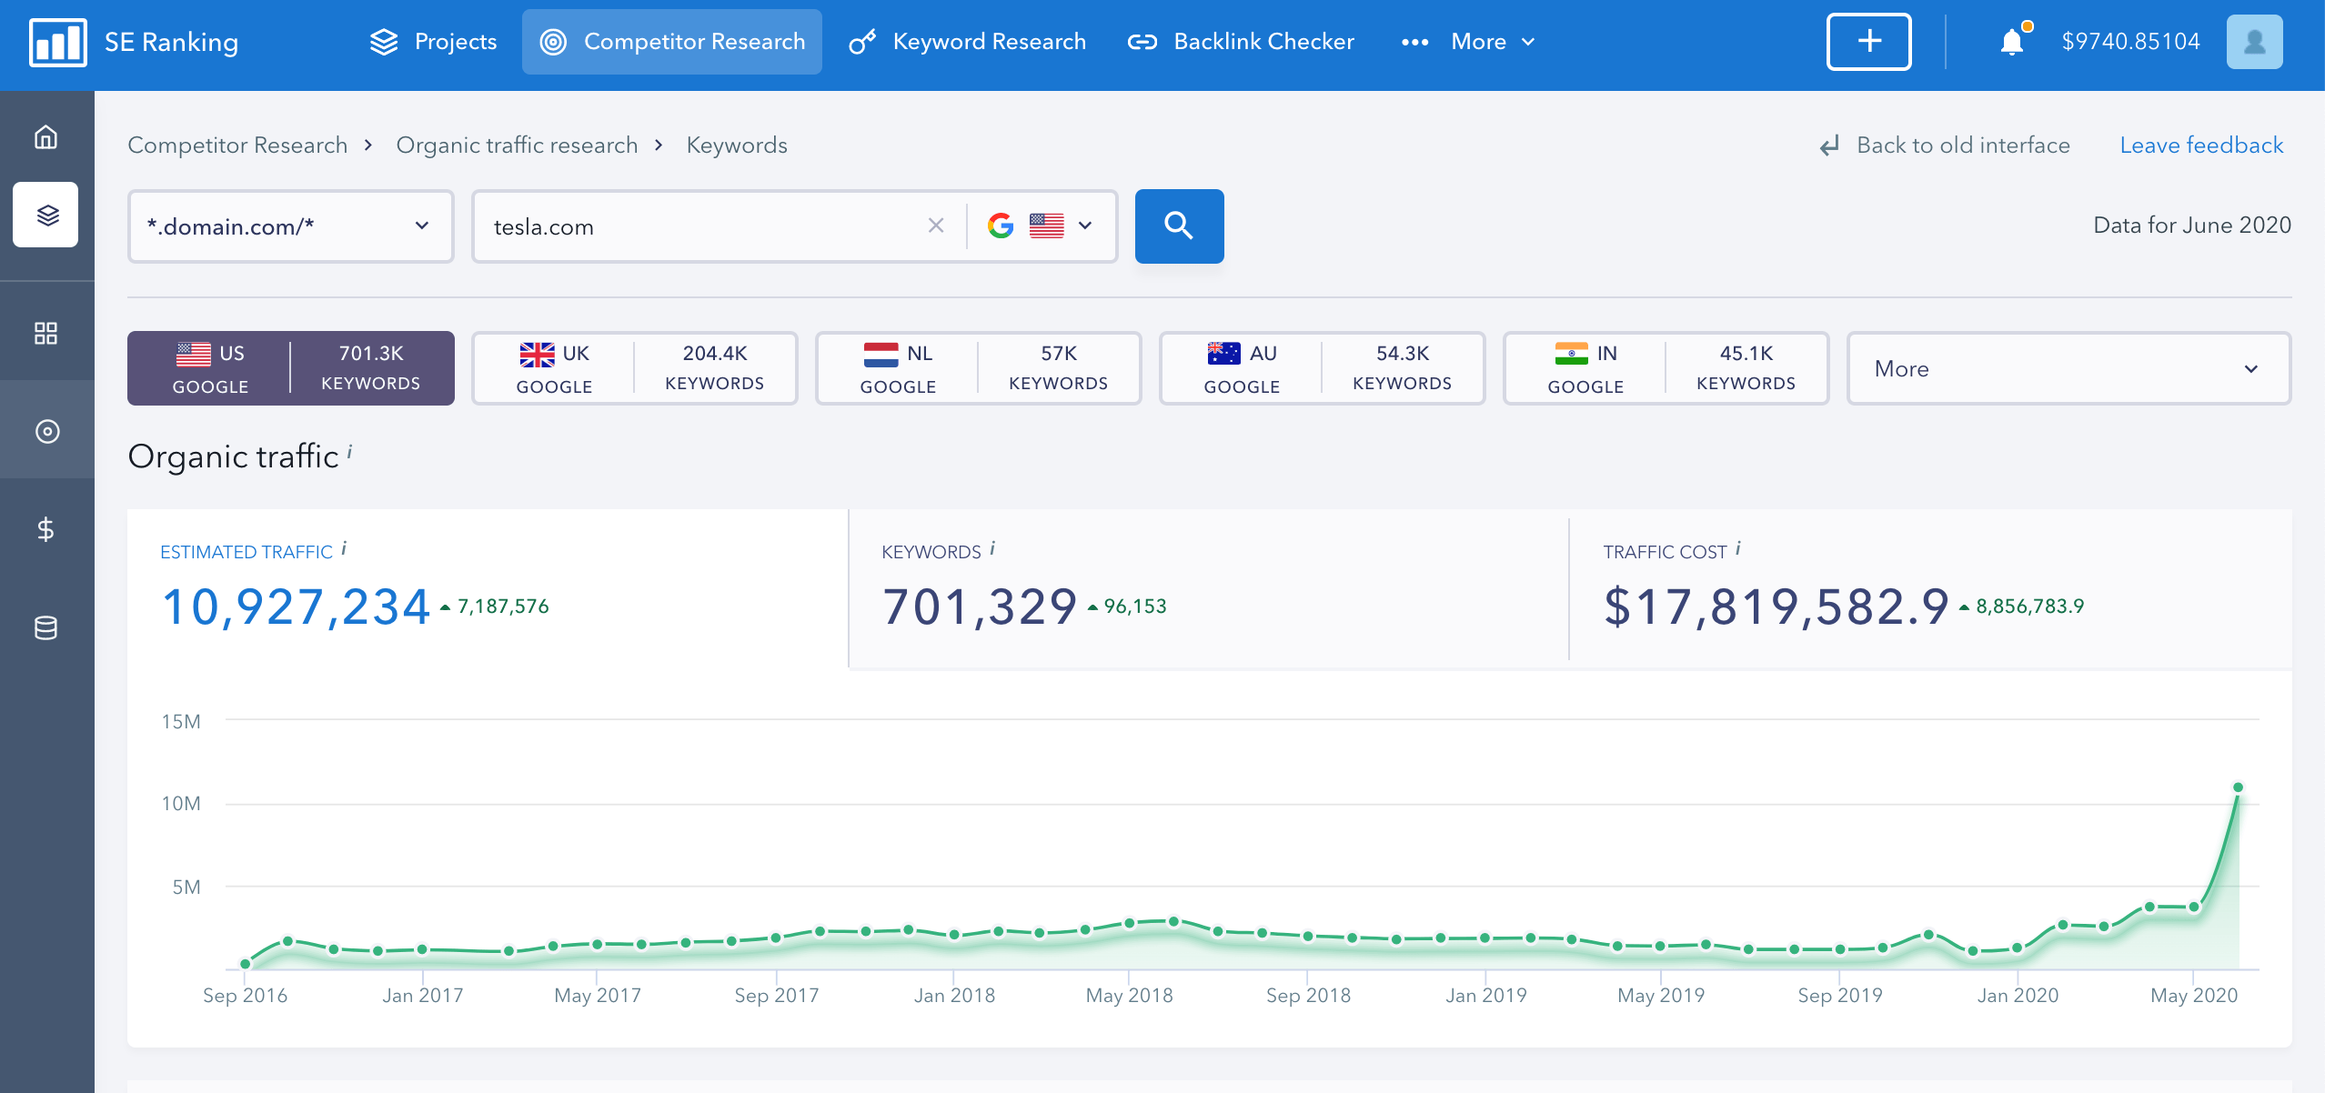Open the database sidebar icon
The width and height of the screenshot is (2325, 1093).
click(45, 627)
